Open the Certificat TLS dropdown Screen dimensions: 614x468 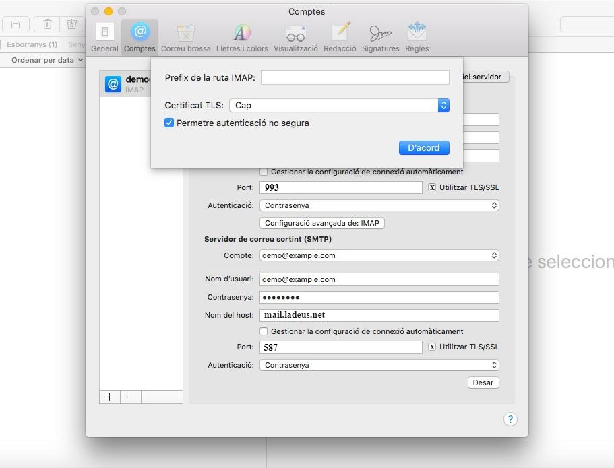click(x=339, y=106)
